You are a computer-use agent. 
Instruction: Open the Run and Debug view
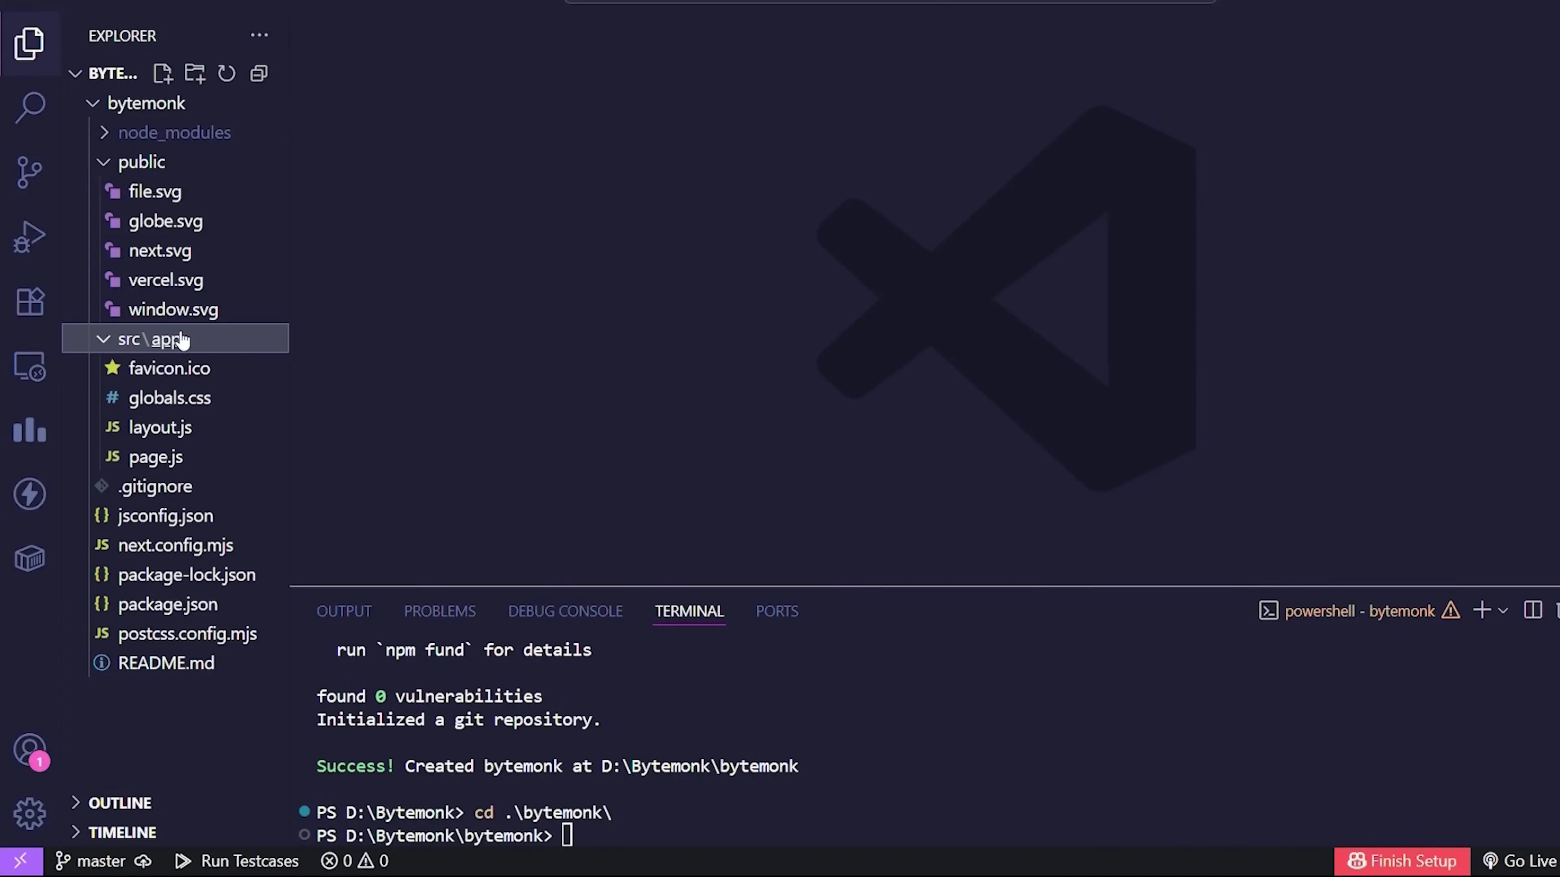(x=30, y=237)
